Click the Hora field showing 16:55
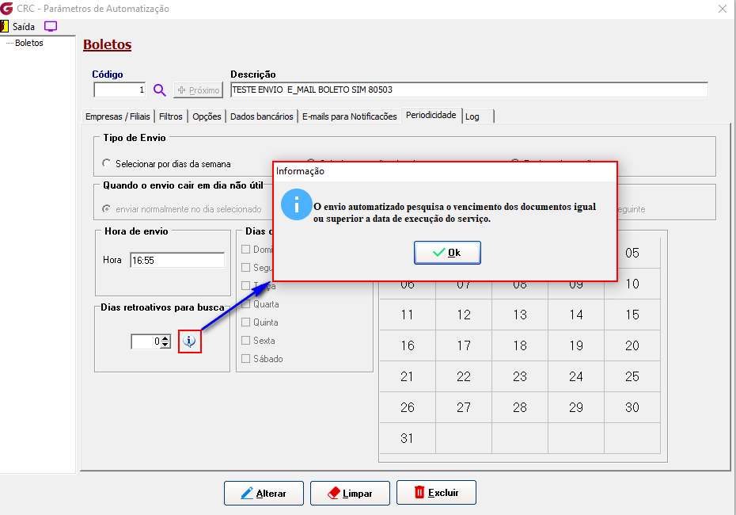Screen dimensions: 736x515 coord(177,261)
